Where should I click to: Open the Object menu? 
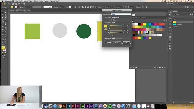25,1
